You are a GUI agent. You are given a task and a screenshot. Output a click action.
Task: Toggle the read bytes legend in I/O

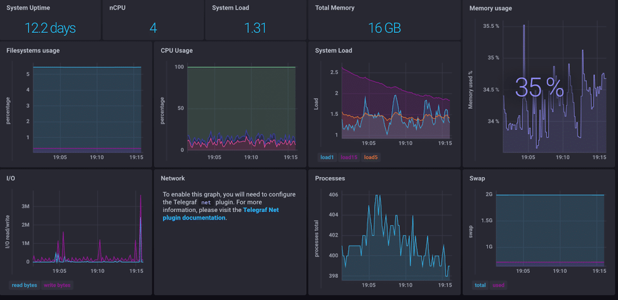click(x=25, y=285)
